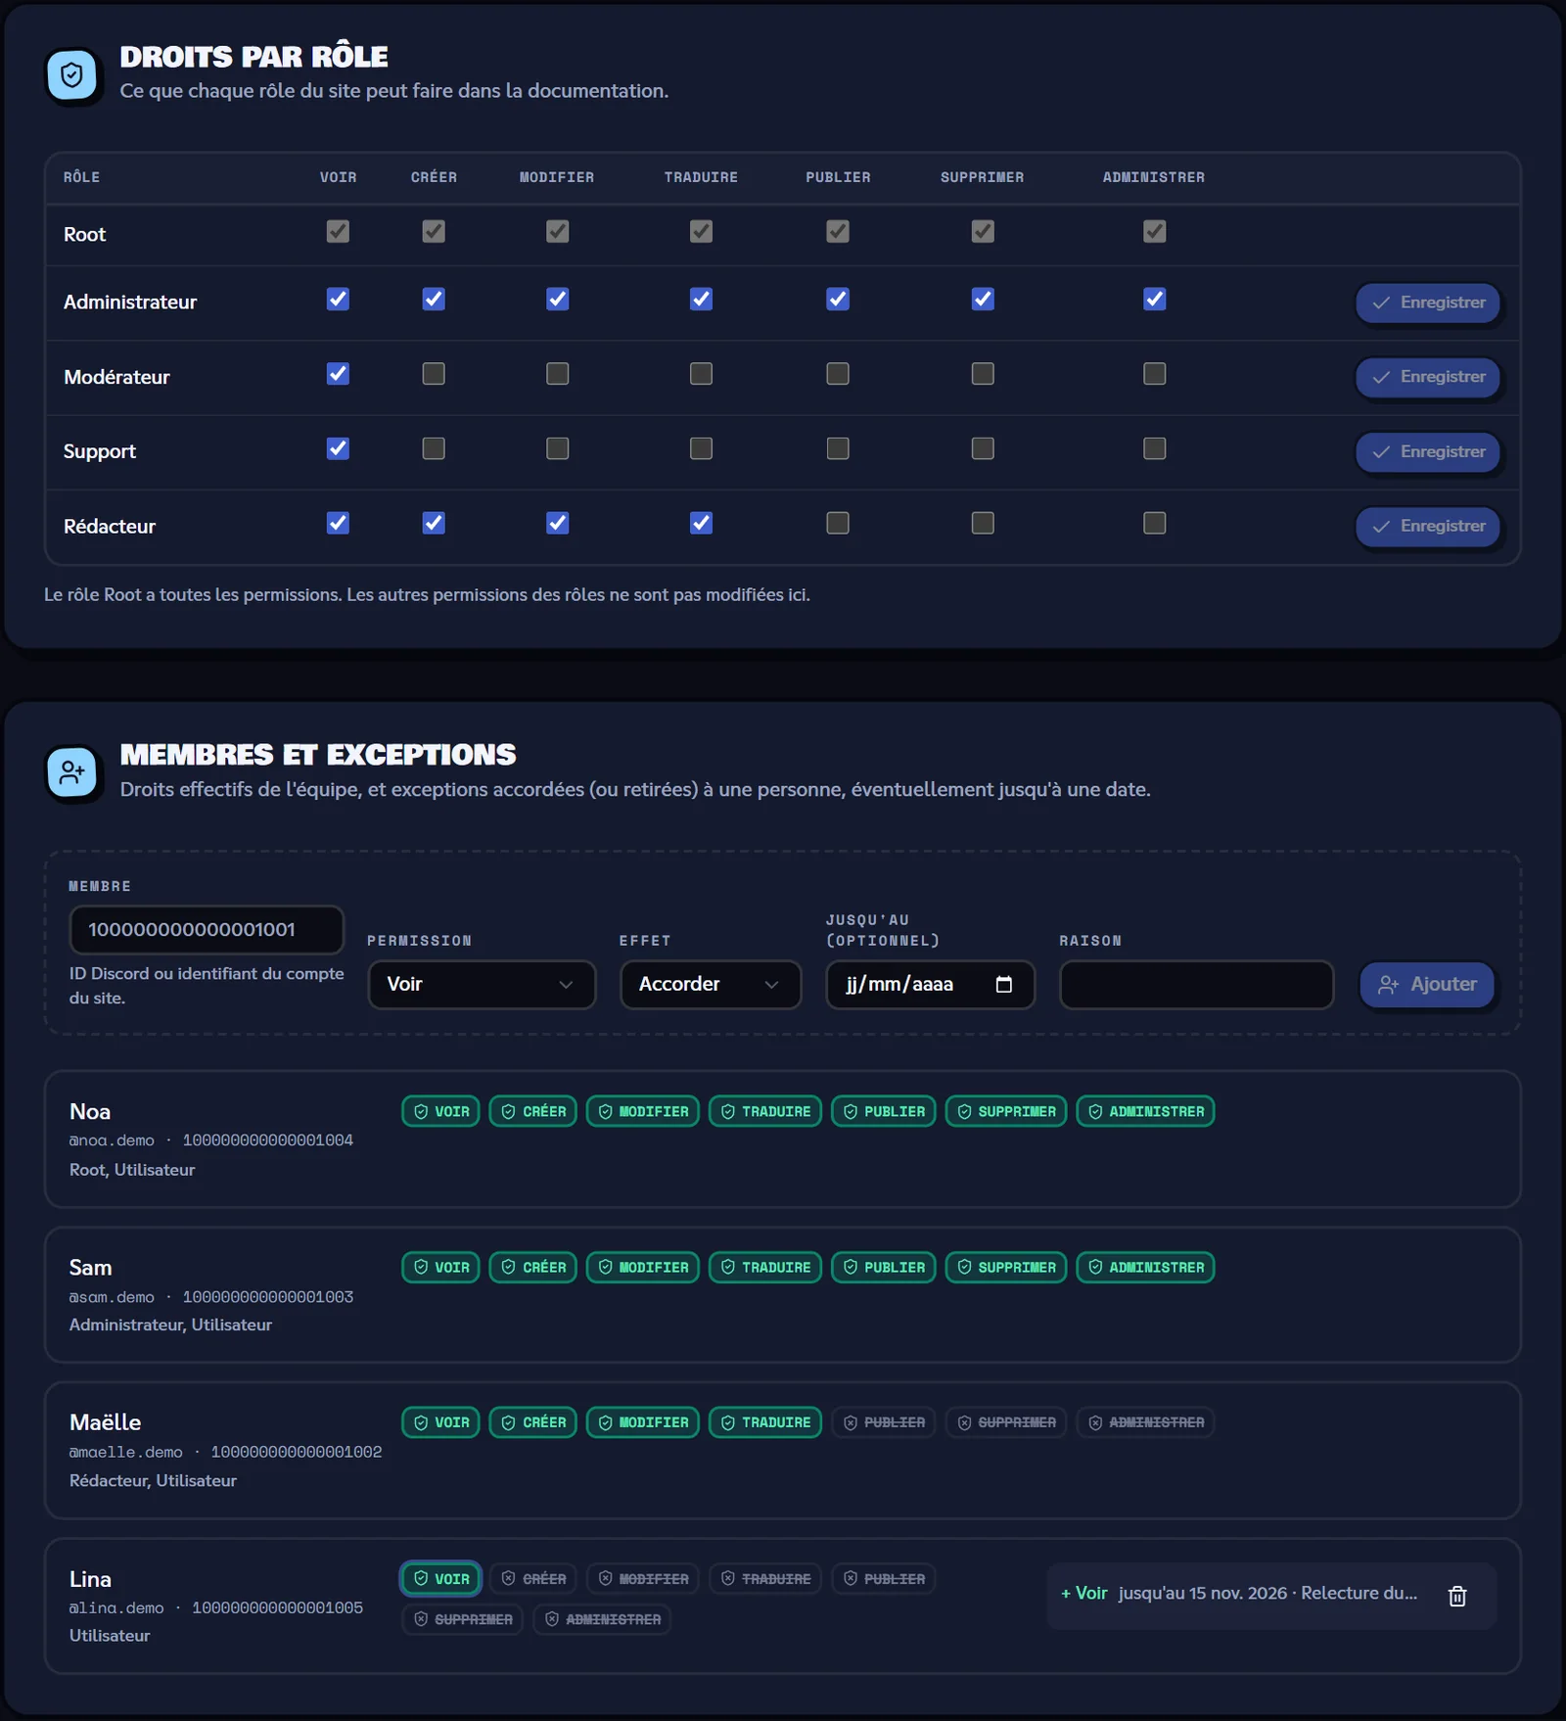Click Lina's struck-through Administrer badge
Viewport: 1566px width, 1721px height.
(x=602, y=1619)
